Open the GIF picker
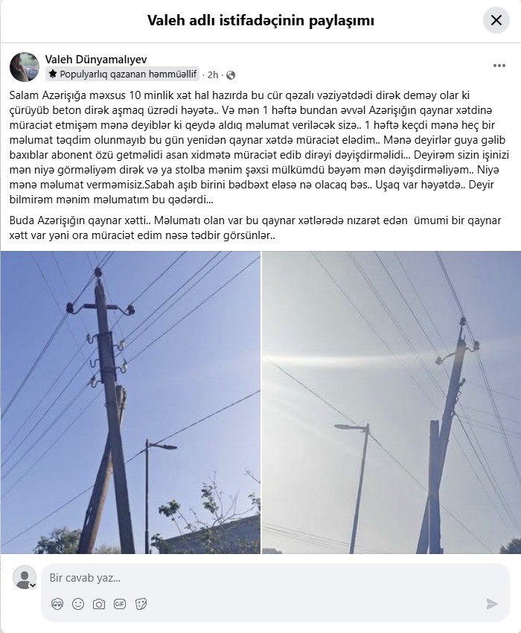The image size is (521, 633). click(x=120, y=604)
